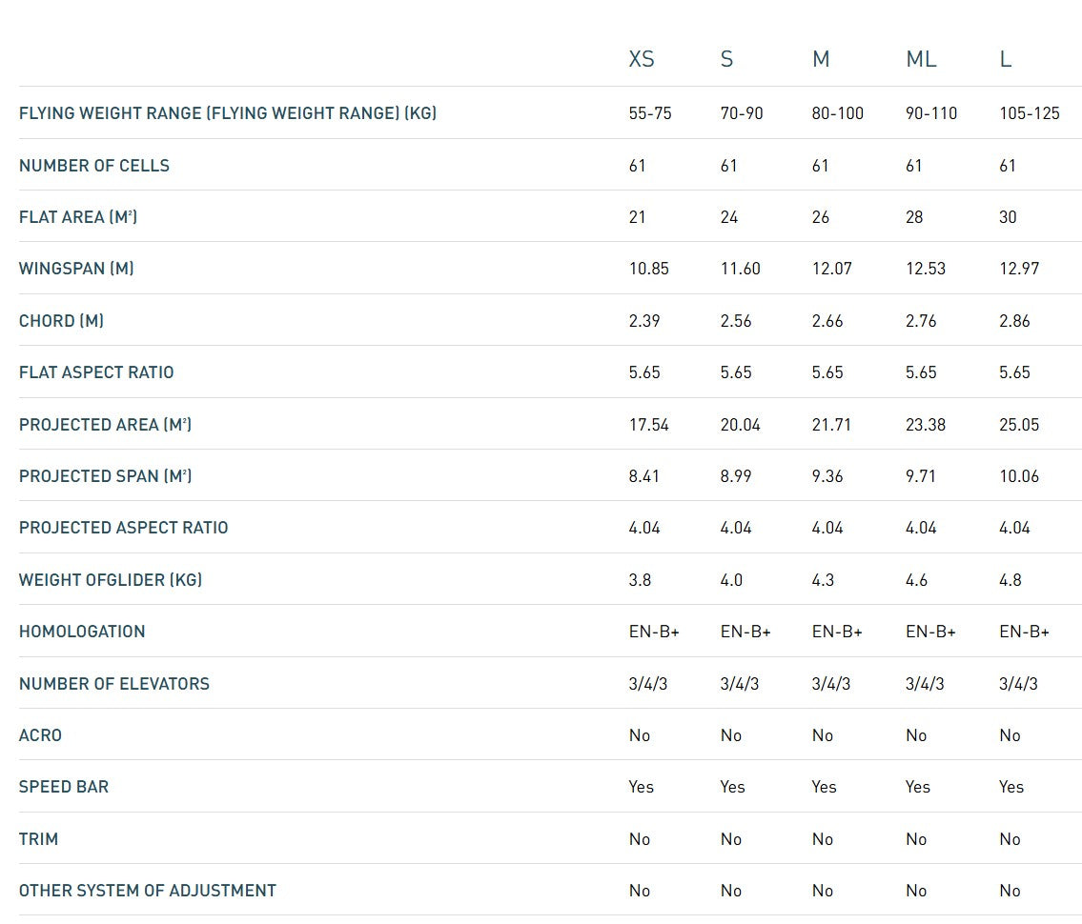
Task: Click the L size column header
Action: 1006,59
